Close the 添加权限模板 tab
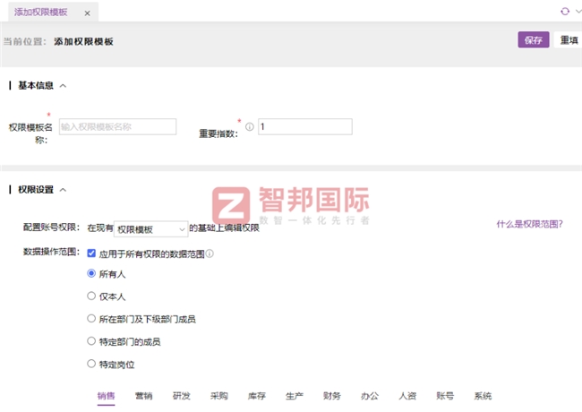Viewport: 582px width, 412px height. point(86,13)
